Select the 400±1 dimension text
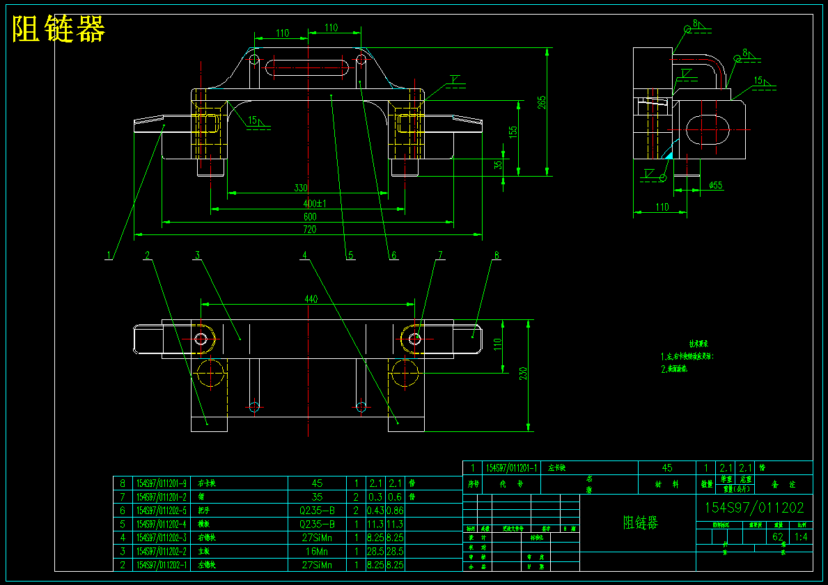 (313, 204)
